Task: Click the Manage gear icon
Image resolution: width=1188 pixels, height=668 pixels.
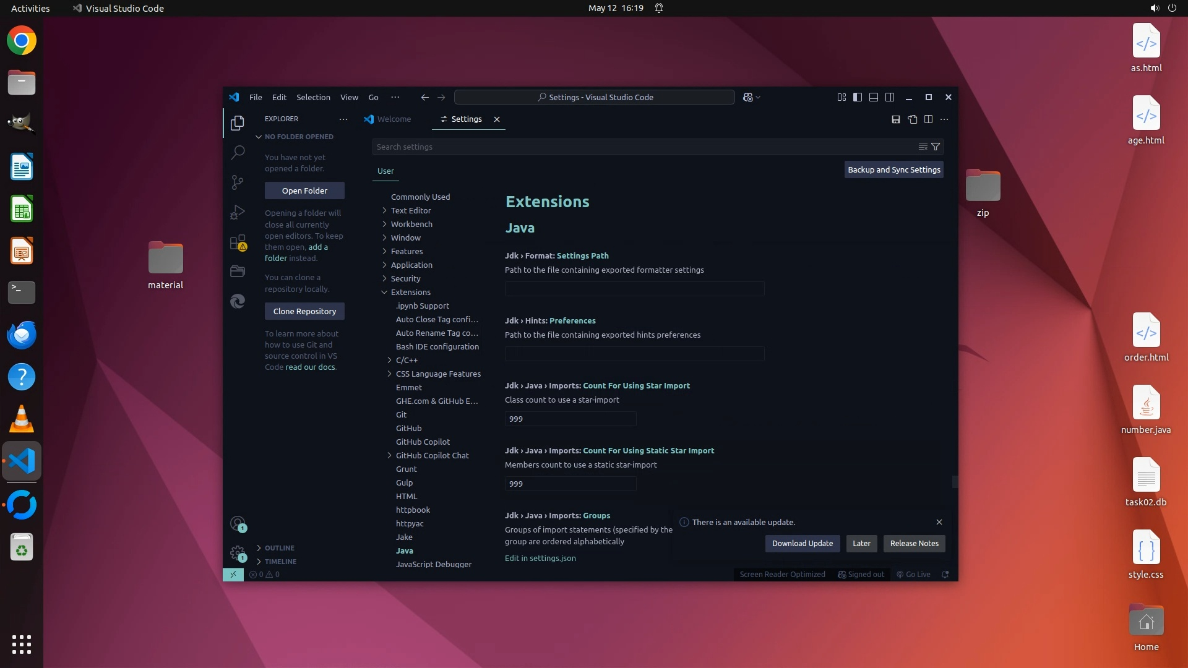Action: 238,552
